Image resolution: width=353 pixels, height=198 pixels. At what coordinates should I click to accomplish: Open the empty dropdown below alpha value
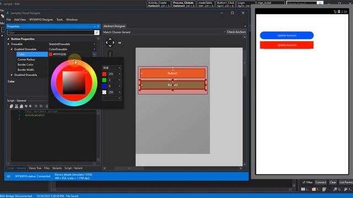(x=112, y=98)
